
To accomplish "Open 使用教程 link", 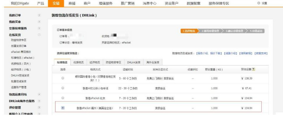I will pos(246,53).
